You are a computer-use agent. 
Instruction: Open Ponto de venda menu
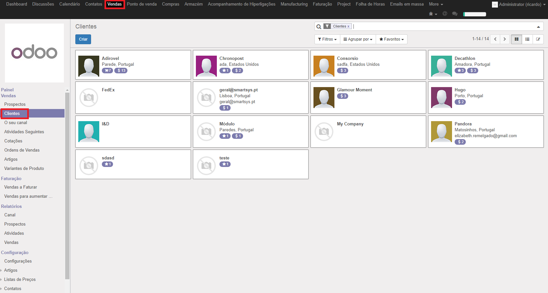pos(142,4)
